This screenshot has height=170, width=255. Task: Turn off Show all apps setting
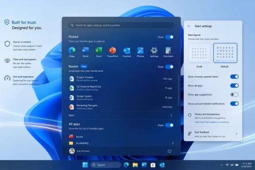234,85
